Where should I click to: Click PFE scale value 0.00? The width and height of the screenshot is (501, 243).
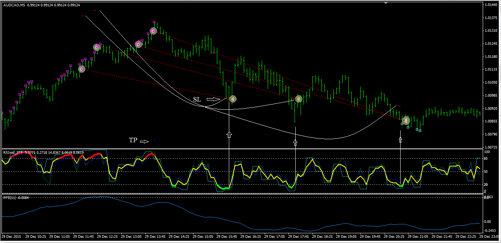coord(488,222)
